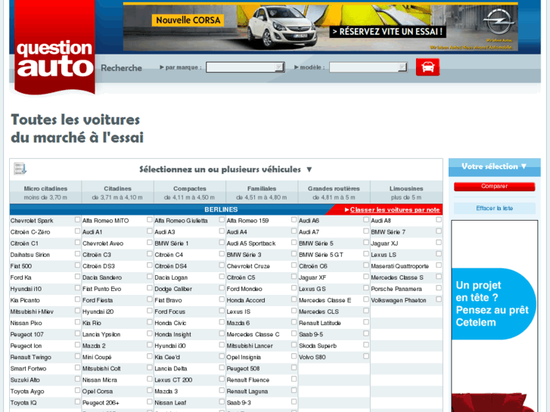Check the Volkswagen Phaeton checkbox
The height and width of the screenshot is (412, 550).
pyautogui.click(x=439, y=299)
